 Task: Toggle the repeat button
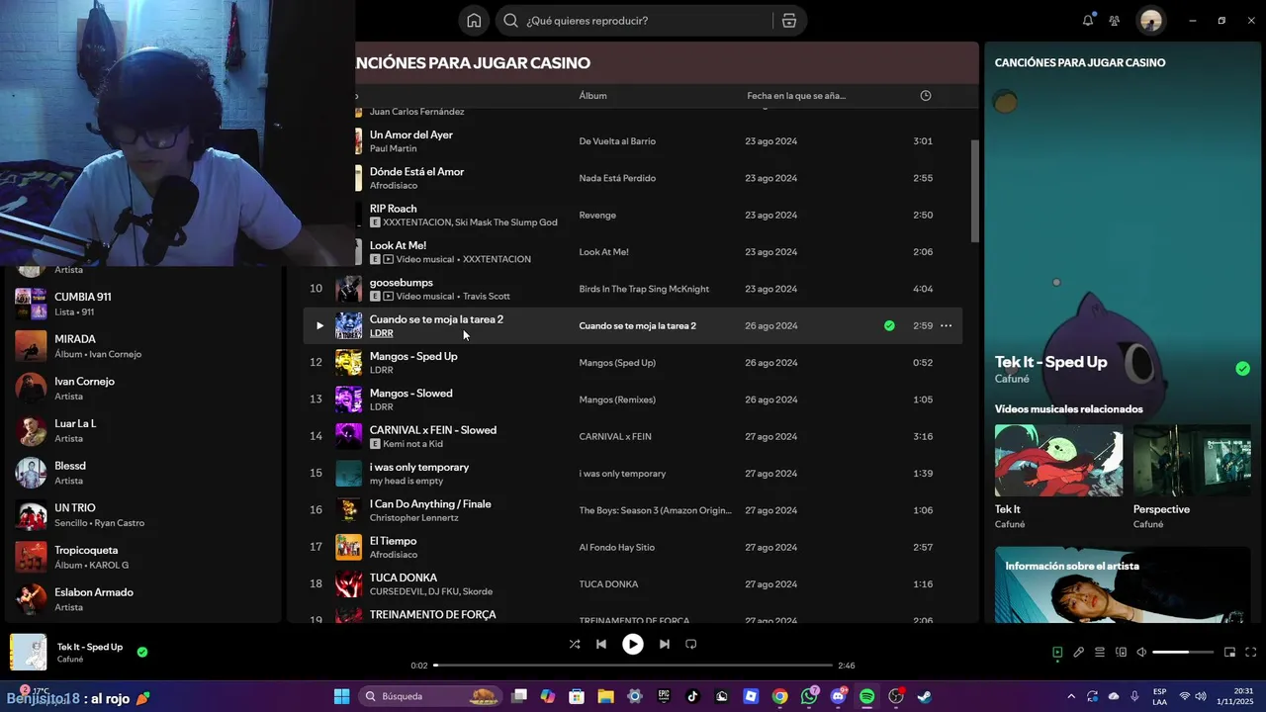691,644
